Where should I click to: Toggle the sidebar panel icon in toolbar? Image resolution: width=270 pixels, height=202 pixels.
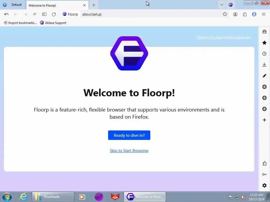(x=44, y=14)
